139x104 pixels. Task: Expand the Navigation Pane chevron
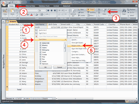[3, 22]
